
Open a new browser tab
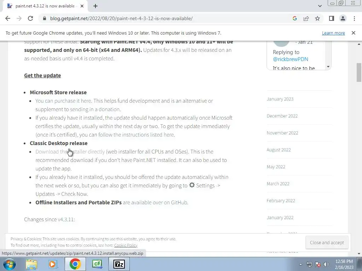pyautogui.click(x=95, y=6)
